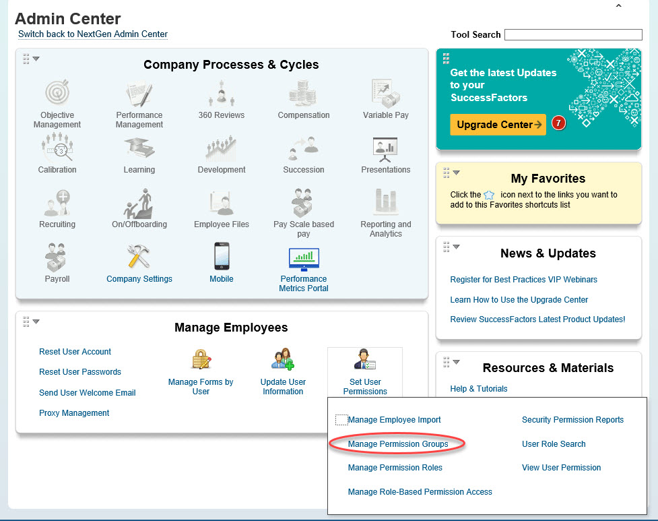Click the red 7 notification badge
This screenshot has width=658, height=521.
tap(558, 123)
